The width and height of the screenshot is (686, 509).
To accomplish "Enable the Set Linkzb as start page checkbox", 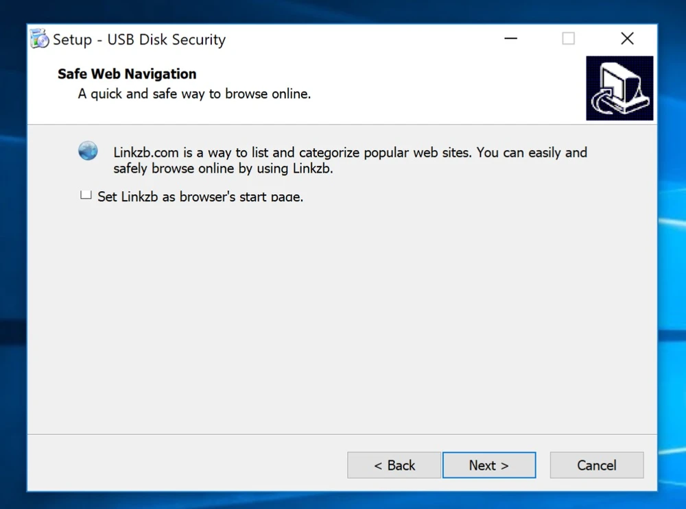I will (86, 195).
